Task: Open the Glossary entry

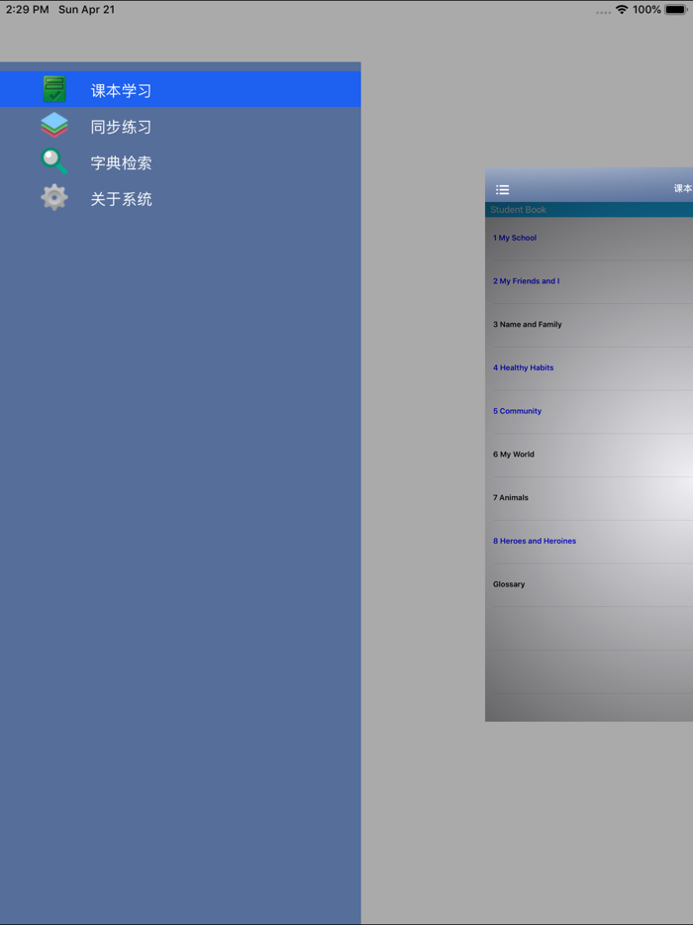Action: (x=589, y=584)
